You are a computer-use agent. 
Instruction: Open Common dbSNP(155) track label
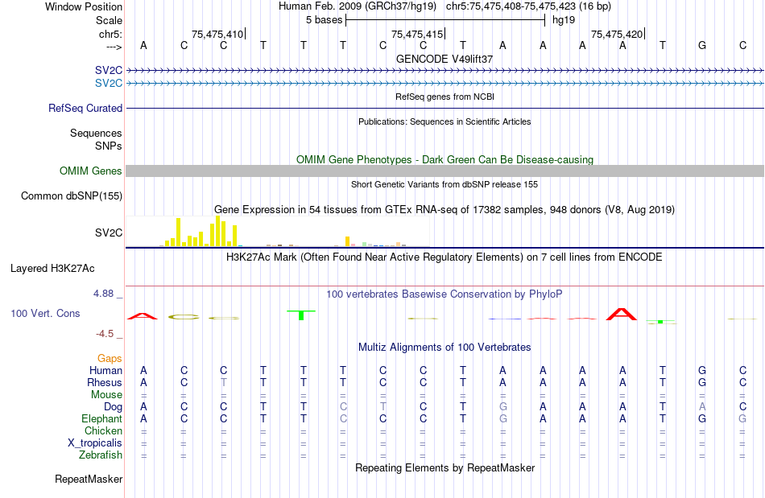[71, 195]
